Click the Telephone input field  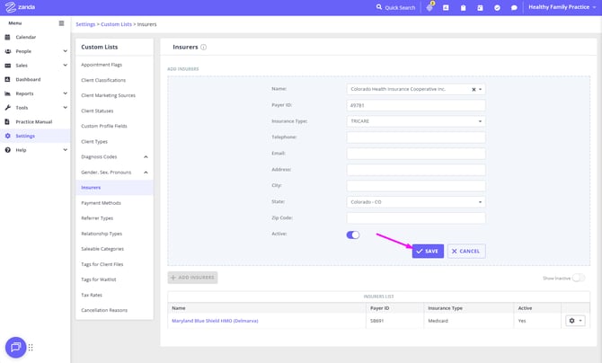point(415,137)
